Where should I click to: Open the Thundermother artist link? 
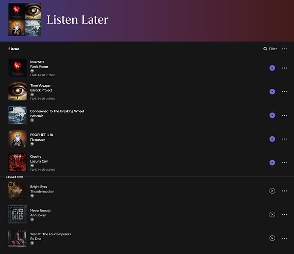pos(42,192)
